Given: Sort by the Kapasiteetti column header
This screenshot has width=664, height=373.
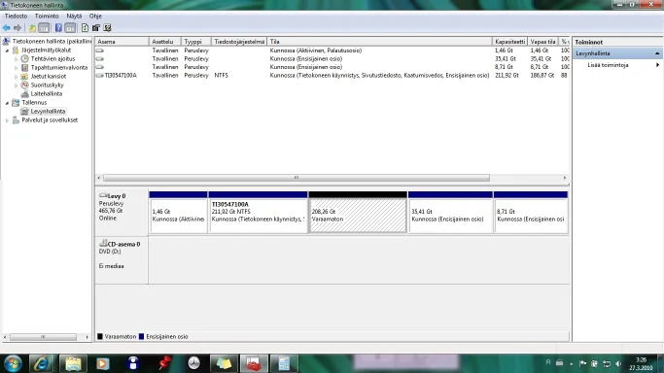Looking at the screenshot, I should click(x=509, y=42).
